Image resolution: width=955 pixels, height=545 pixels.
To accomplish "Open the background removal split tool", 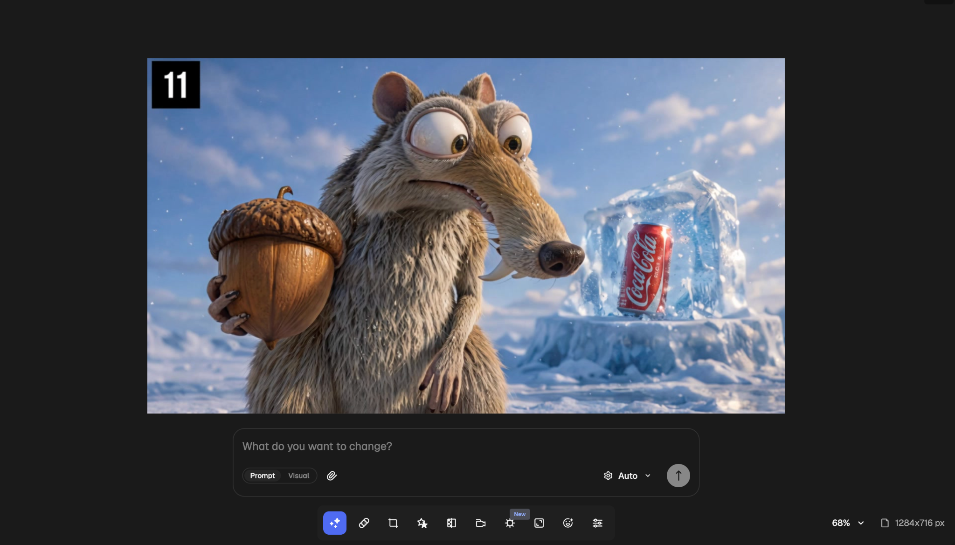I will tap(451, 523).
